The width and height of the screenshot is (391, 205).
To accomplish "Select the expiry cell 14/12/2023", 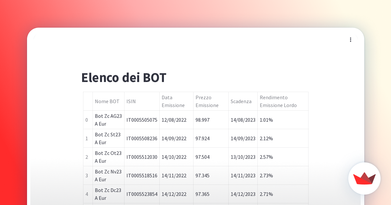I will pyautogui.click(x=243, y=194).
